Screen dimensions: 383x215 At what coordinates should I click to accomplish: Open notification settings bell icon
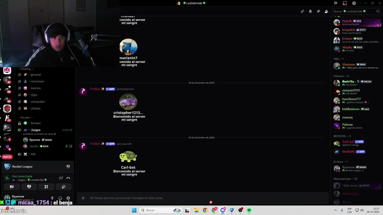click(310, 11)
